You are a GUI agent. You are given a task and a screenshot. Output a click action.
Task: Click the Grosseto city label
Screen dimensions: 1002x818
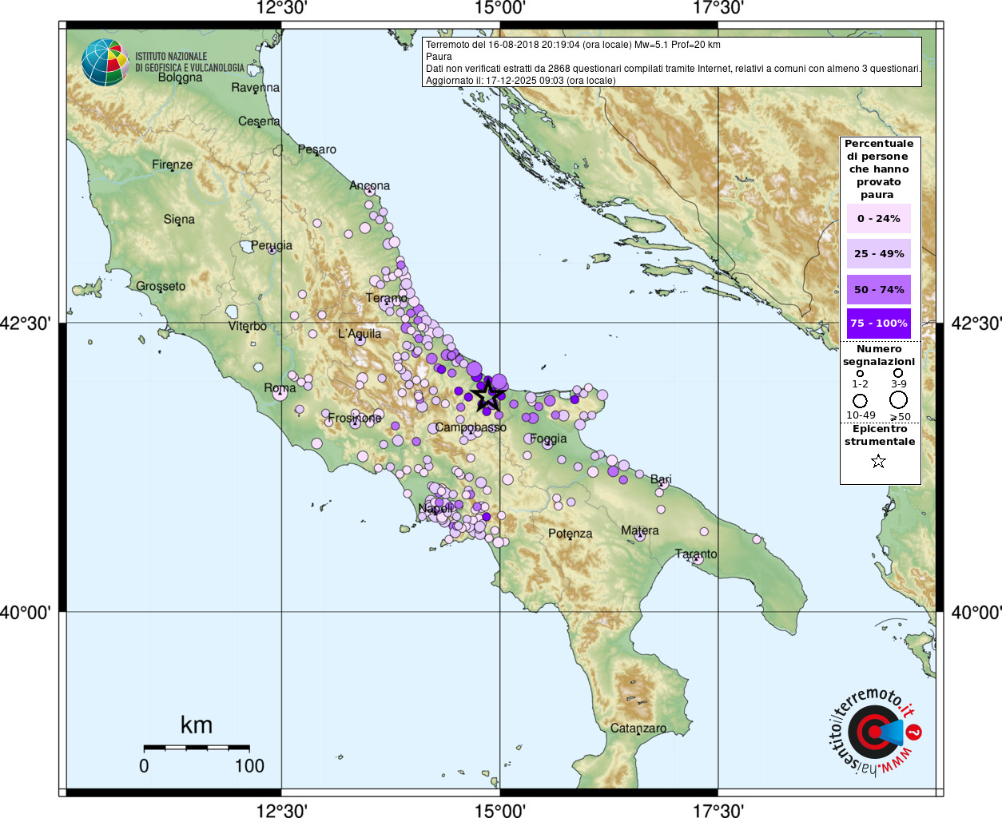[161, 286]
